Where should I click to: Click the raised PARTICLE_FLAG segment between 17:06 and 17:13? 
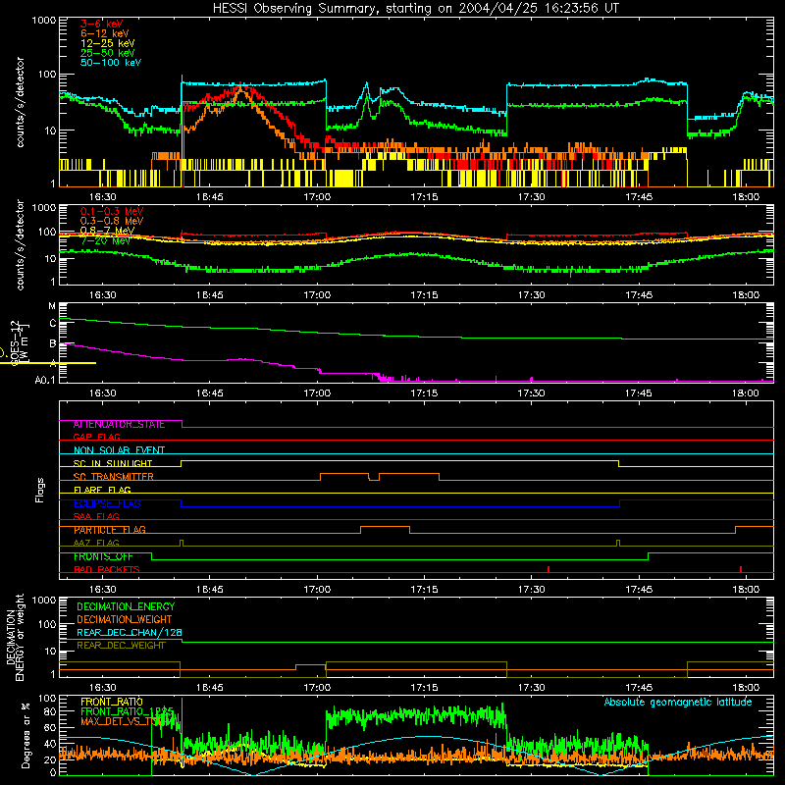(x=385, y=527)
